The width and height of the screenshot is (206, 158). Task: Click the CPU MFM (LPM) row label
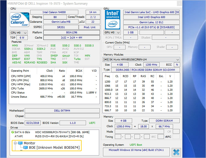[x=21, y=76]
